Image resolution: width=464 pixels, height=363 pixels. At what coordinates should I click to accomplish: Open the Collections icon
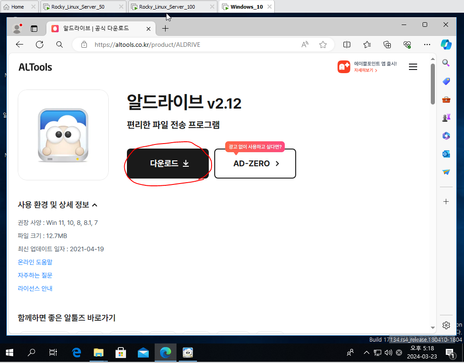pos(387,45)
